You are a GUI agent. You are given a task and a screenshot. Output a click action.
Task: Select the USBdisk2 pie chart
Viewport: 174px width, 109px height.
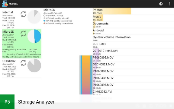pyautogui.click(x=34, y=65)
